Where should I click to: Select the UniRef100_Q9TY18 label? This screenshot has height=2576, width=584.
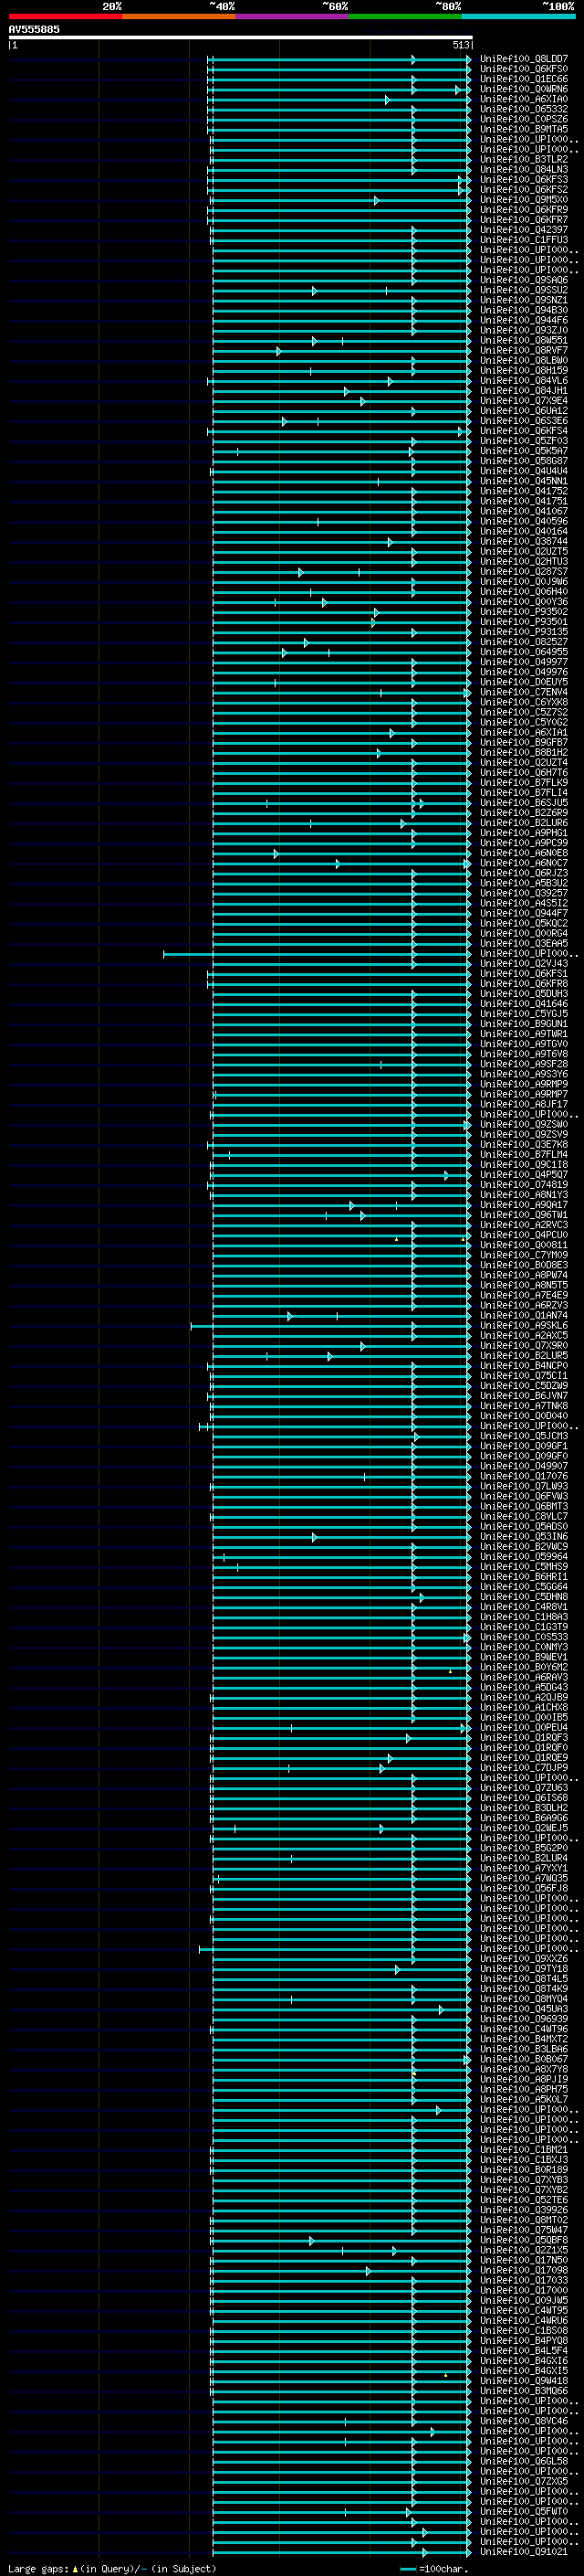524,1969
